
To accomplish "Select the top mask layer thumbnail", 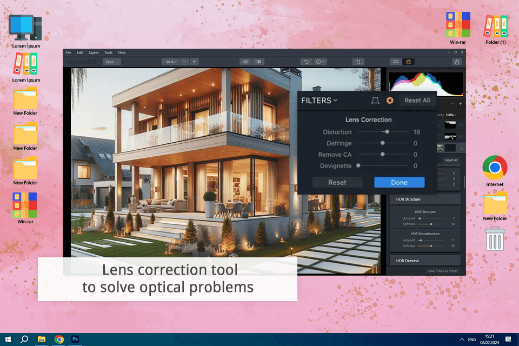I will 450,125.
